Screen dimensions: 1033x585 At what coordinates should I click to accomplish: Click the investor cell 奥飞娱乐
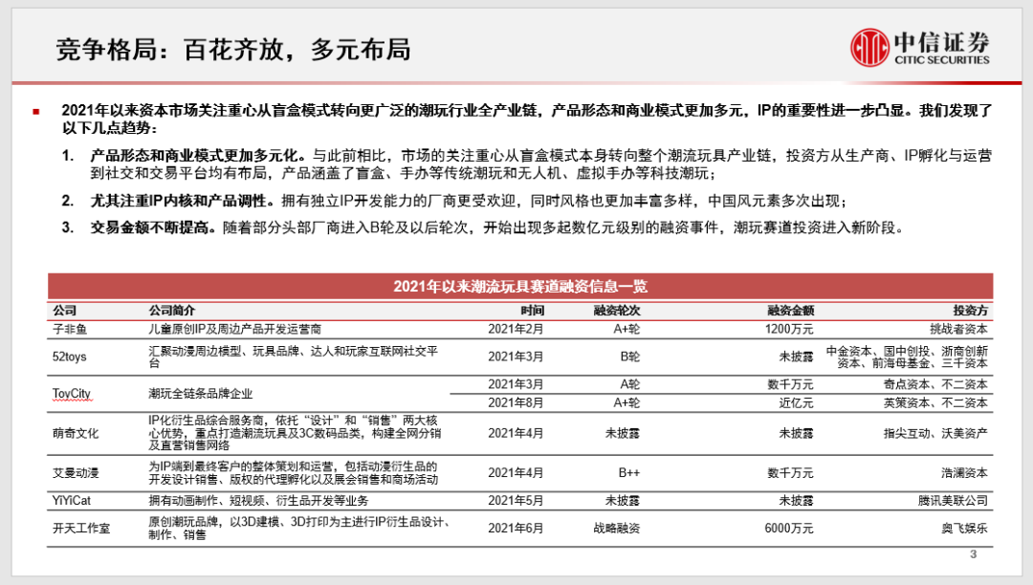click(x=964, y=529)
